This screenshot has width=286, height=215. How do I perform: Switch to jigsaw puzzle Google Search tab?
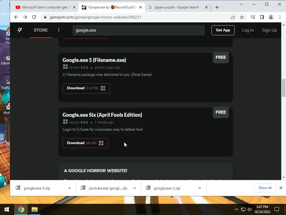pos(177,7)
